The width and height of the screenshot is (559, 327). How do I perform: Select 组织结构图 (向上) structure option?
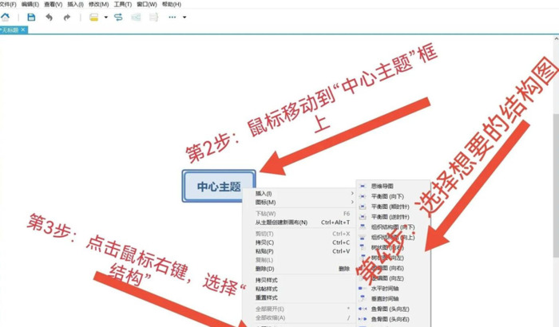(x=393, y=237)
